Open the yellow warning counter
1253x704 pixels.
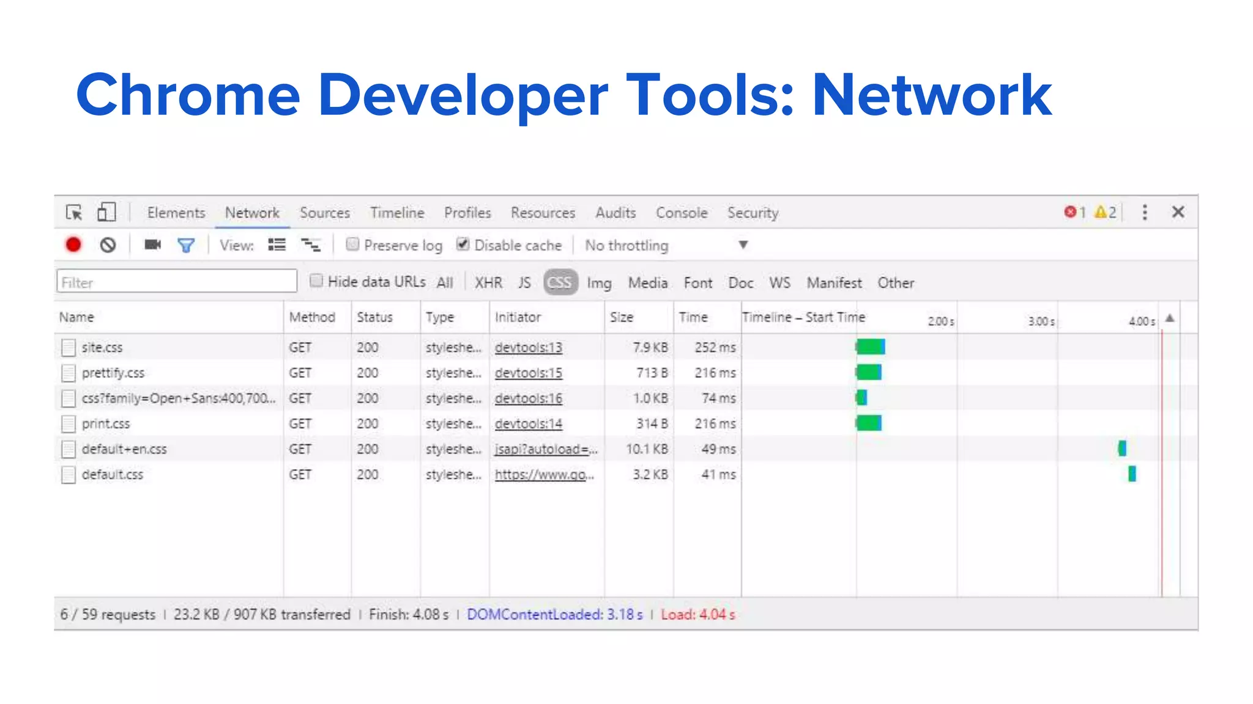1105,212
